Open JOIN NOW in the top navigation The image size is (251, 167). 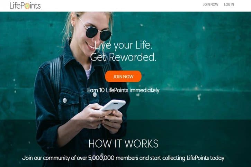point(210,4)
